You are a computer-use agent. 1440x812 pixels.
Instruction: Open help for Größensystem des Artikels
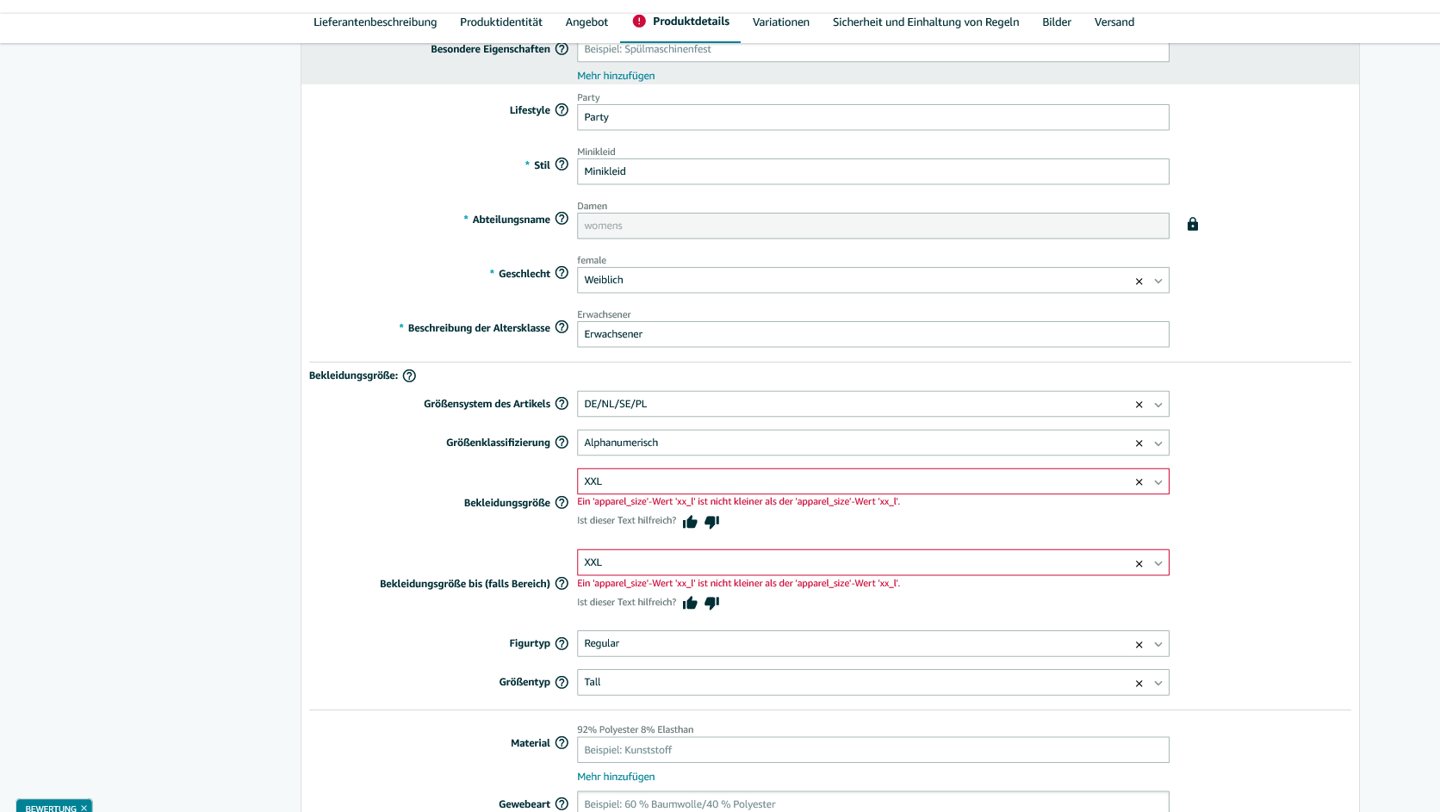tap(562, 404)
